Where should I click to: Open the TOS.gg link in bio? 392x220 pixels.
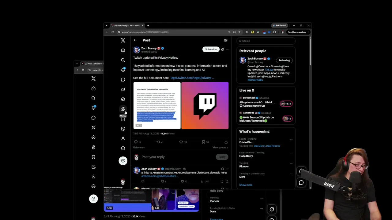click(x=269, y=70)
